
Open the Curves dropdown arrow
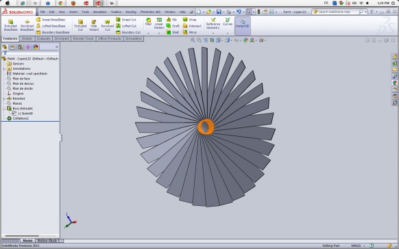coord(228,33)
